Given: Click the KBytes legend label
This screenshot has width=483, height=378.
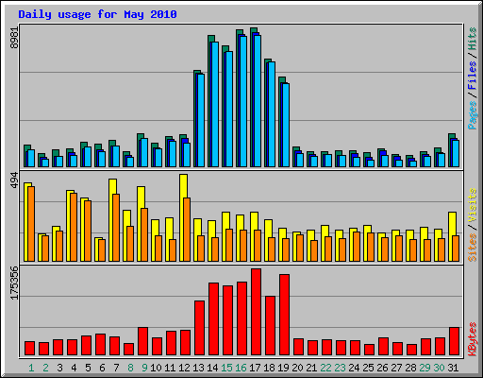Looking at the screenshot, I should pos(473,339).
